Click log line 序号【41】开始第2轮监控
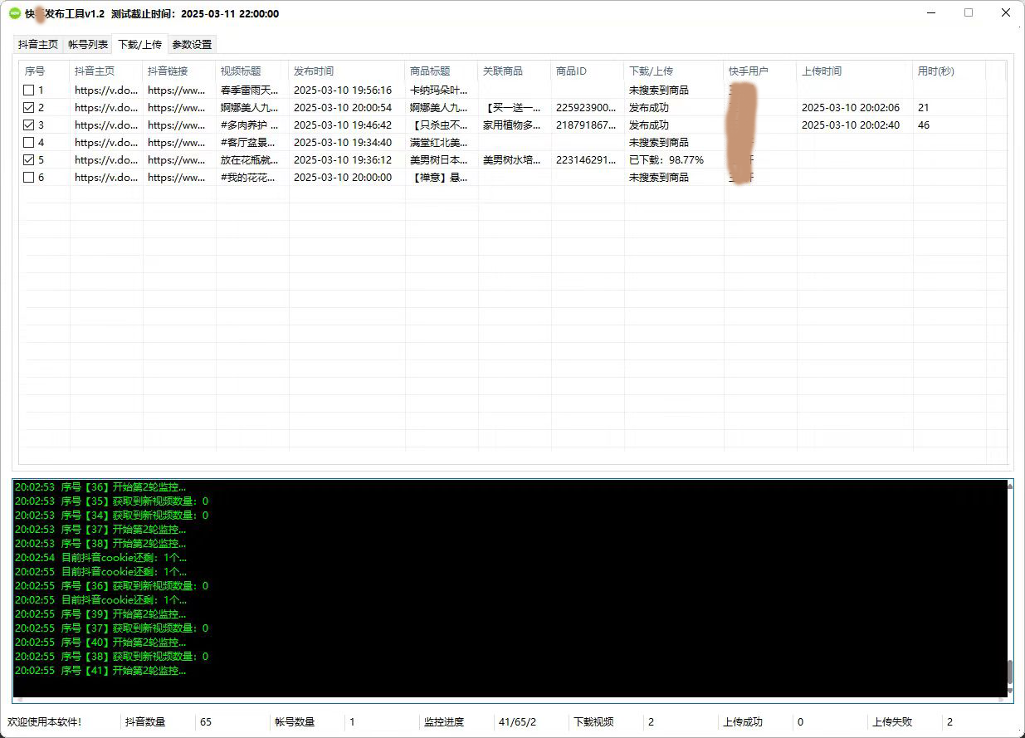 pos(100,670)
